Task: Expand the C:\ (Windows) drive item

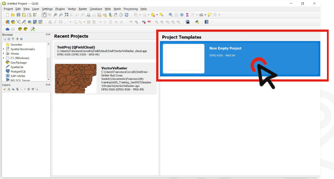Action: coord(4,58)
